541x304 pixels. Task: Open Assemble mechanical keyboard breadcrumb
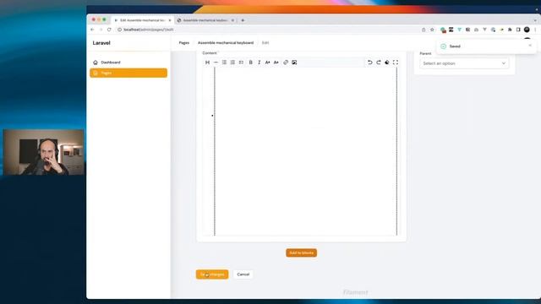pos(226,43)
